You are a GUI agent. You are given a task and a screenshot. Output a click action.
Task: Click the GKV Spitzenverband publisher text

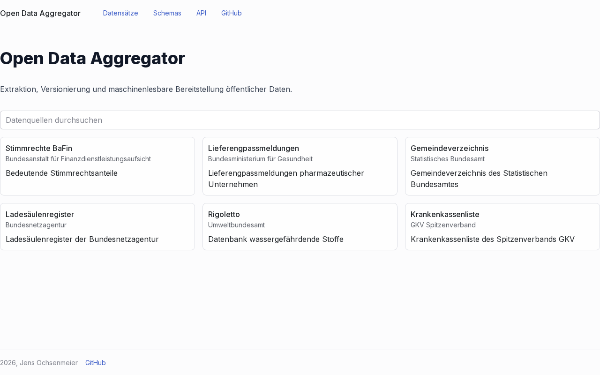click(443, 225)
